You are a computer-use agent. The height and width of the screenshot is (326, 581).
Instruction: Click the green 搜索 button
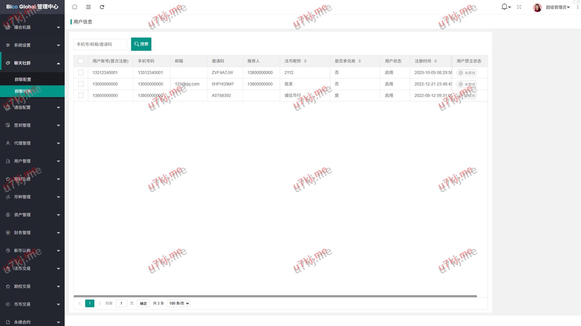pos(141,44)
